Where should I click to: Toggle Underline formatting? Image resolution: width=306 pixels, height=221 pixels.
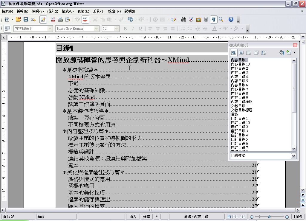pyautogui.click(x=140, y=29)
